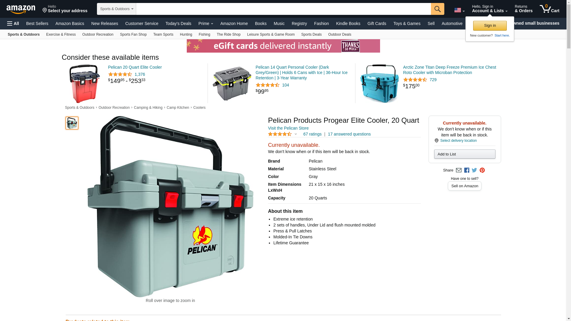571x321 pixels.
Task: Select the cooler image thumbnail
Action: pyautogui.click(x=72, y=123)
